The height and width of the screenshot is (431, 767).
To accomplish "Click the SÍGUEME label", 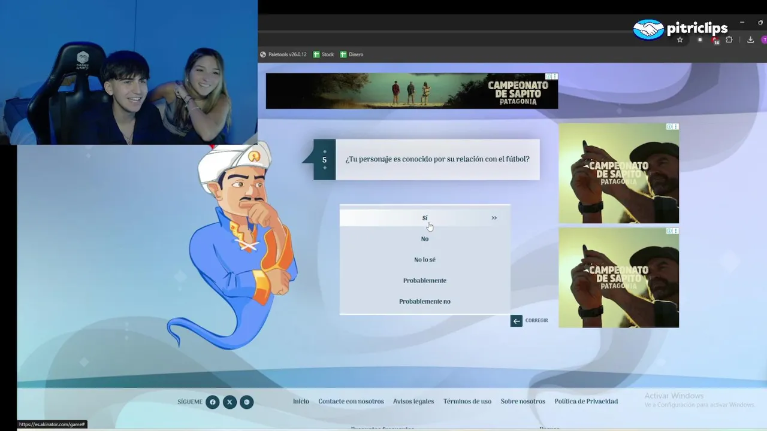I will coord(190,402).
